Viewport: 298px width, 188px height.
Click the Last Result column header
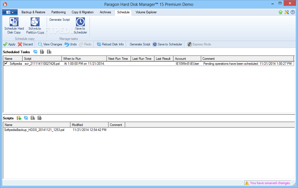tap(164, 59)
